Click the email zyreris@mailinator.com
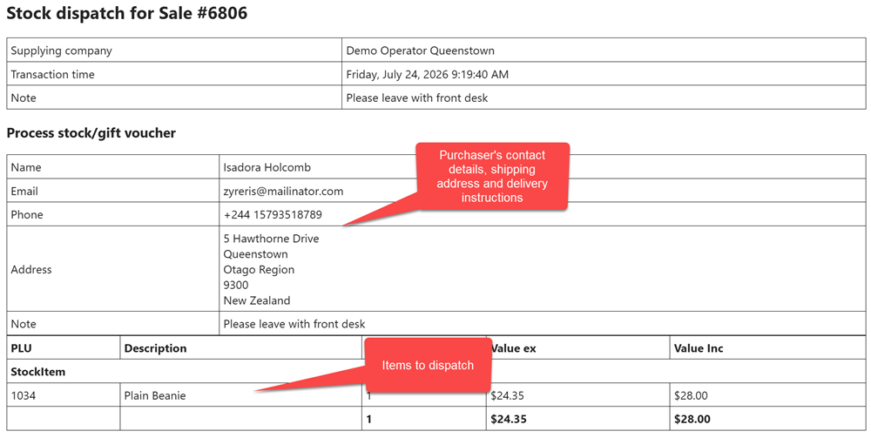The height and width of the screenshot is (438, 871). pos(283,191)
